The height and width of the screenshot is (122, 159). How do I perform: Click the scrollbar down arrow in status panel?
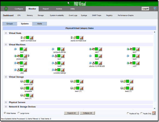pos(155,109)
